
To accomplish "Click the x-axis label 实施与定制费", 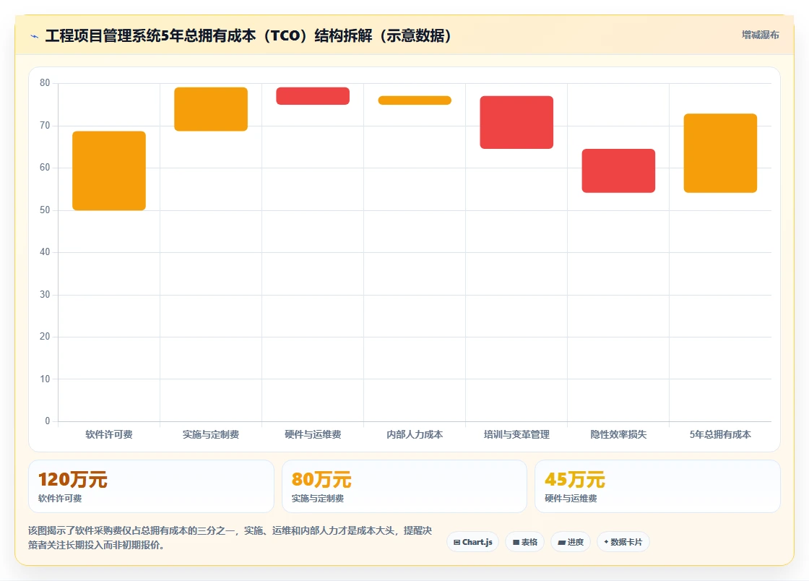I will click(x=211, y=434).
